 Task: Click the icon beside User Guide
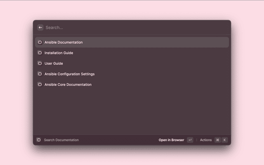[40, 63]
